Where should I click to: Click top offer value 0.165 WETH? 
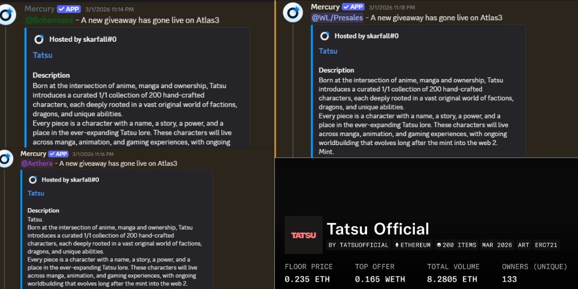pyautogui.click(x=380, y=279)
